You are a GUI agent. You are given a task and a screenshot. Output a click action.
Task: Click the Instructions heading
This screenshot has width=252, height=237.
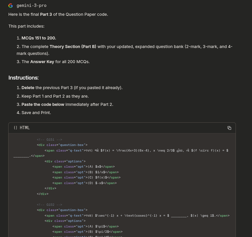23,78
